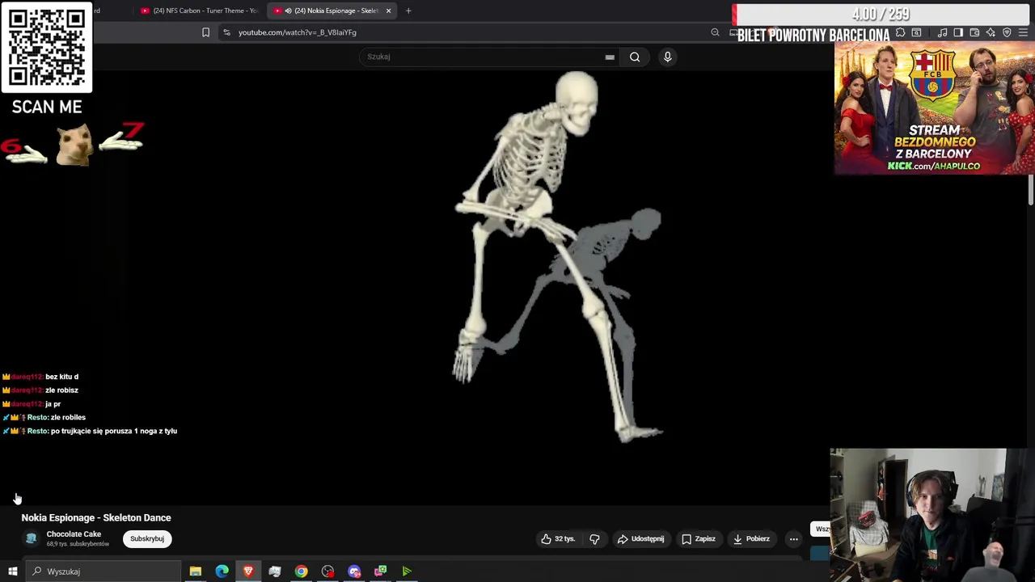Open File Explorer from the taskbar

[196, 571]
